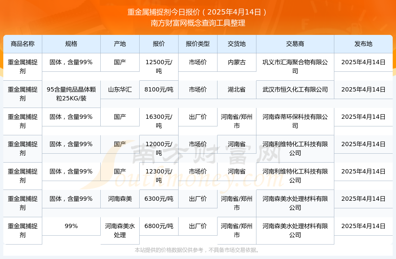
Task: Click the 商品名称 column header
Action: click(x=22, y=44)
